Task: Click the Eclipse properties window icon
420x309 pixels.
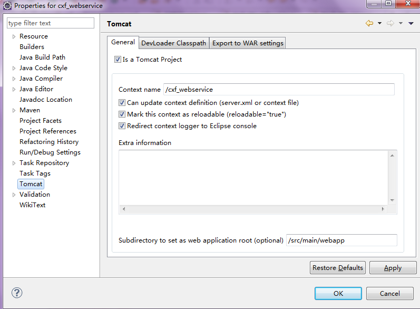Action: point(7,6)
